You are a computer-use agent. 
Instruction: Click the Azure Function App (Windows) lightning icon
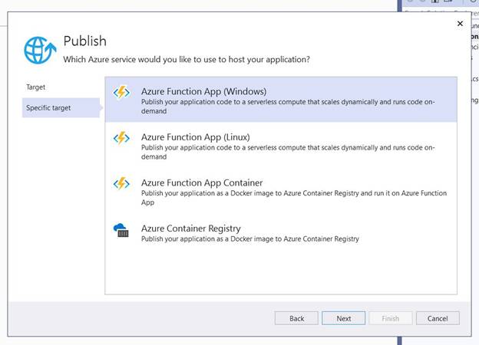tap(121, 92)
